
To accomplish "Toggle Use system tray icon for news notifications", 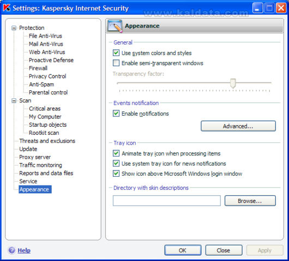I will 116,164.
